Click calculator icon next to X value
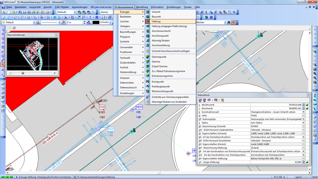318x179 pixels. tap(303, 105)
